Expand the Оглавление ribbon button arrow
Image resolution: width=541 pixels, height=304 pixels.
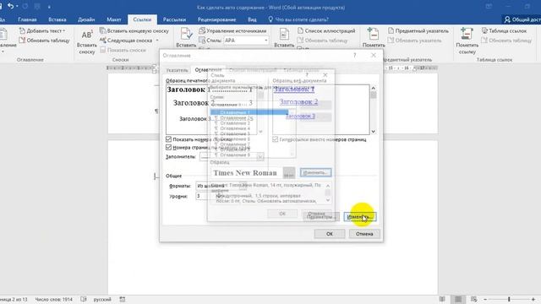pyautogui.click(x=3, y=52)
